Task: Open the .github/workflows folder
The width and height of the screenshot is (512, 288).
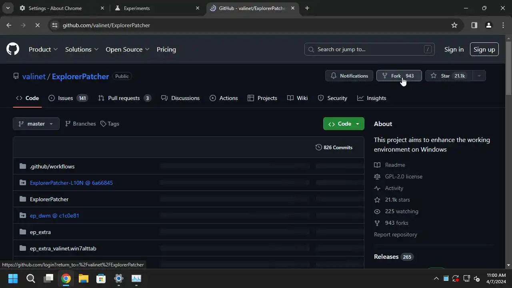Action: 52,166
